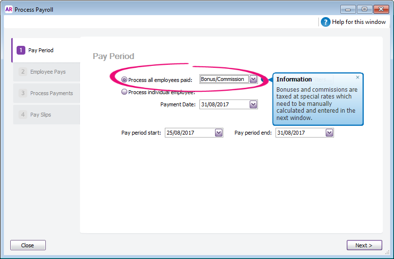Select Process all employees paid radio button
This screenshot has width=394, height=259.
coord(124,80)
